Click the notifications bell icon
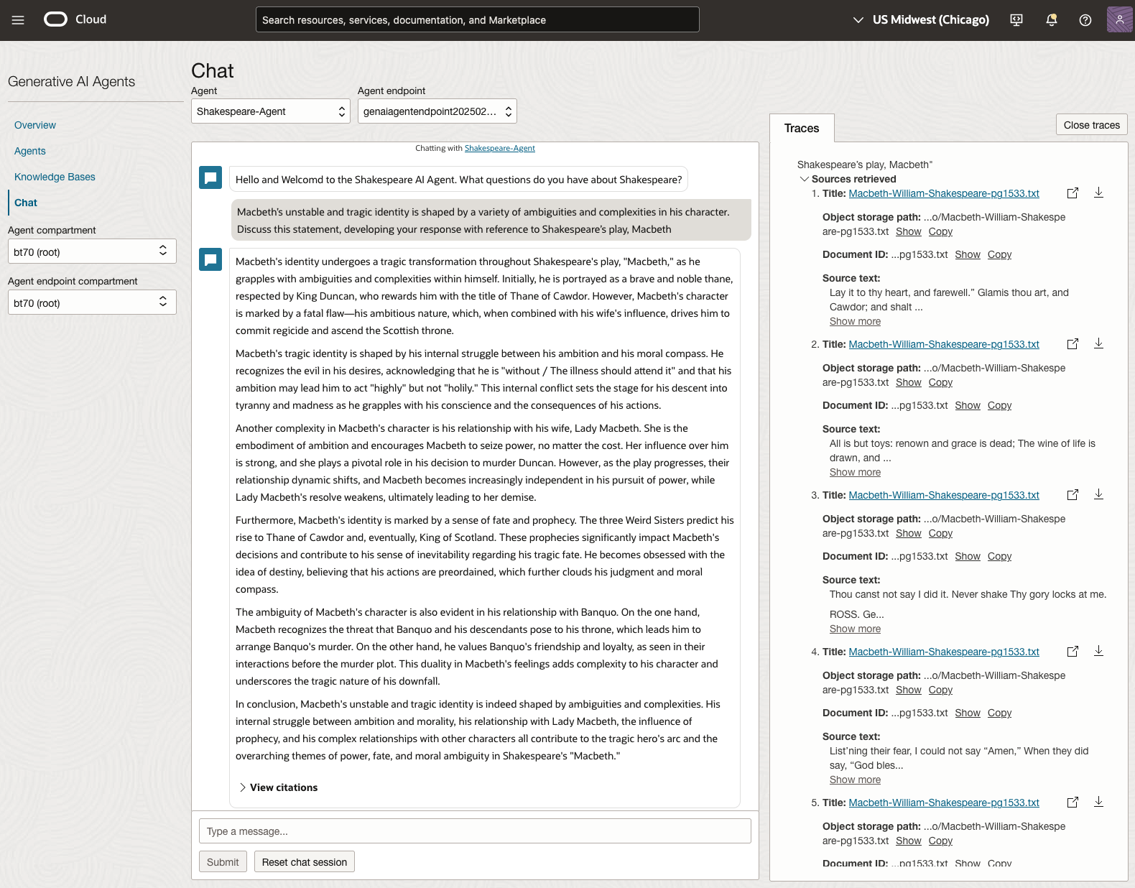This screenshot has height=888, width=1135. point(1051,20)
